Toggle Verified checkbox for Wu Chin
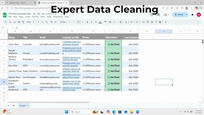 tap(109, 66)
